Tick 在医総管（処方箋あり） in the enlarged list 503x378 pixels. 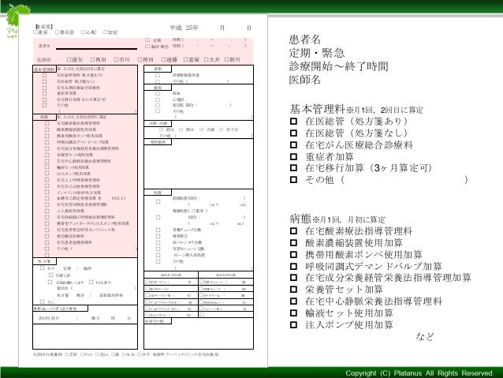293,122
